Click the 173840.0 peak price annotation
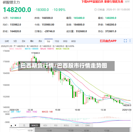This screenshot has height=132, width=133. [35, 53]
